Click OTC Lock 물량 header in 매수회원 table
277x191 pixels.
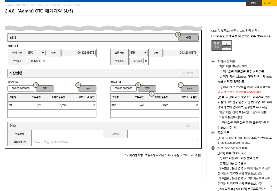pyautogui.click(x=87, y=97)
